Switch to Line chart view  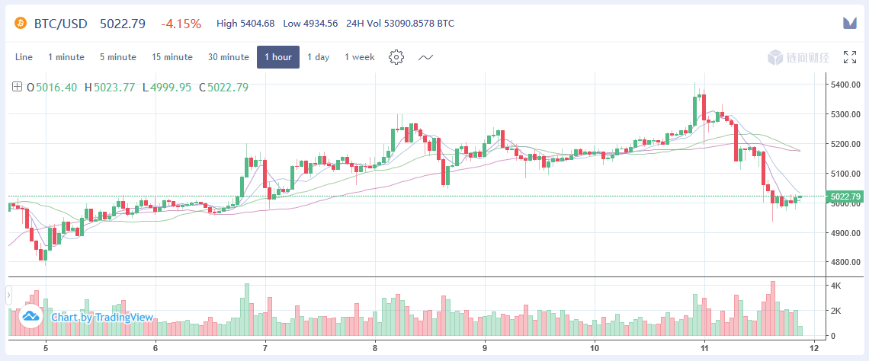point(24,57)
